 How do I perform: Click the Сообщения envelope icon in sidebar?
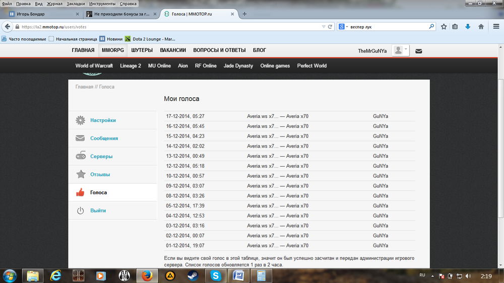80,138
